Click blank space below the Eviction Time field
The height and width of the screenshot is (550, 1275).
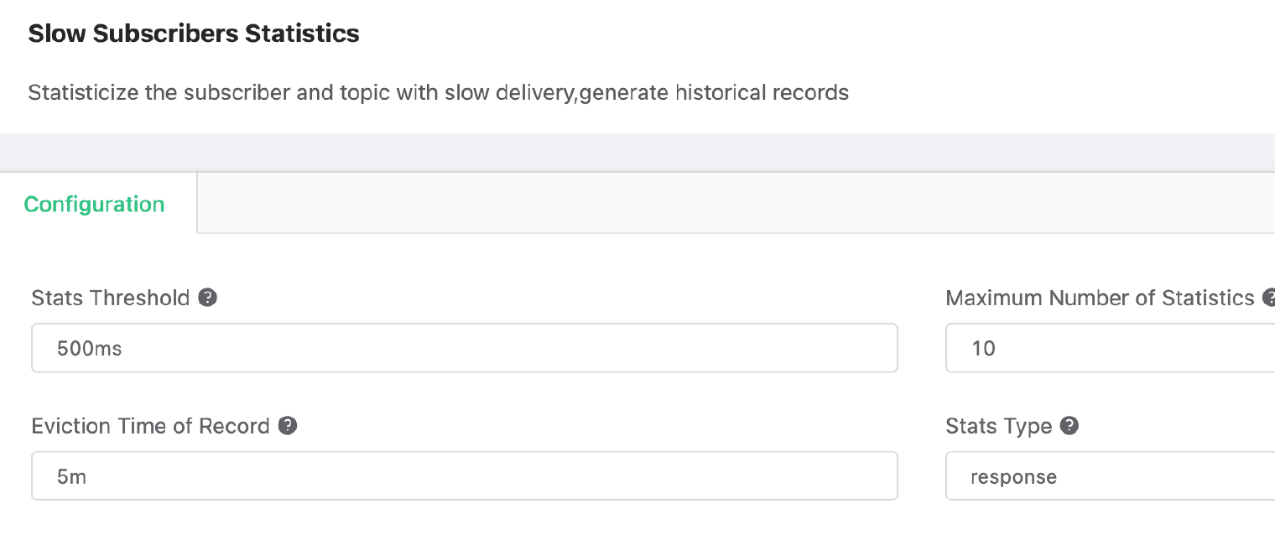(465, 527)
